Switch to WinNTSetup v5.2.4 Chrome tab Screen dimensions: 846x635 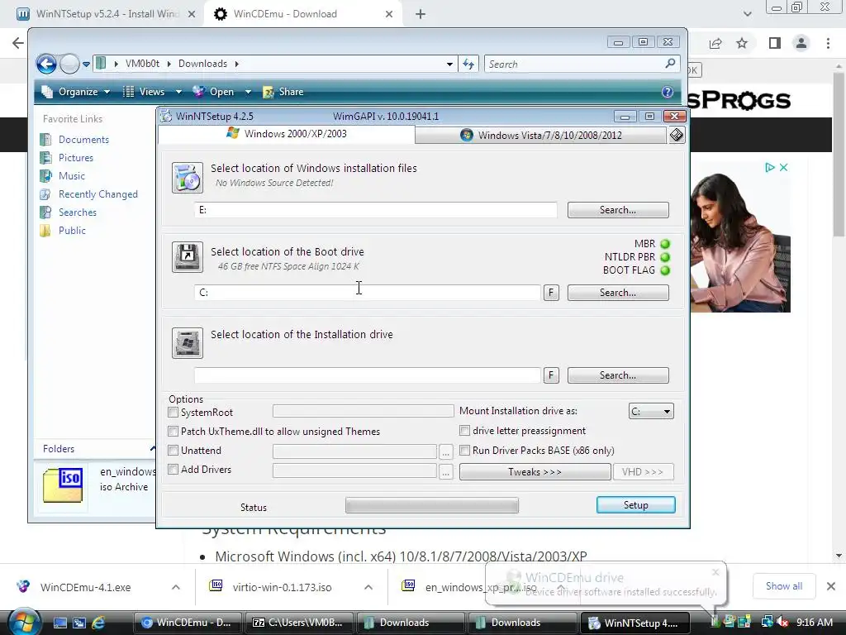[x=107, y=14]
